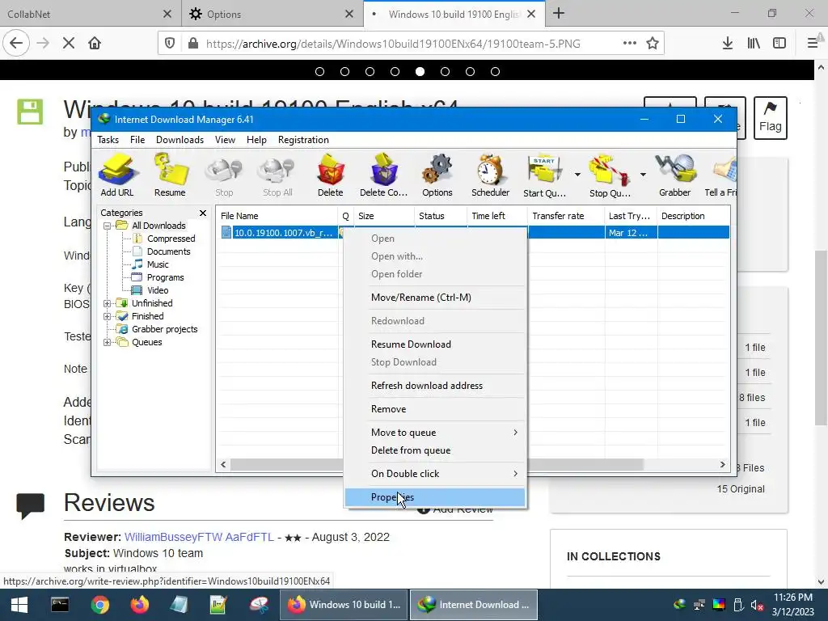Switch to the Options browser tab

272,14
